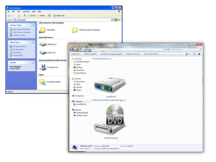
Task: Select Andre Da Costa's Documents folder
Action: 75,30
